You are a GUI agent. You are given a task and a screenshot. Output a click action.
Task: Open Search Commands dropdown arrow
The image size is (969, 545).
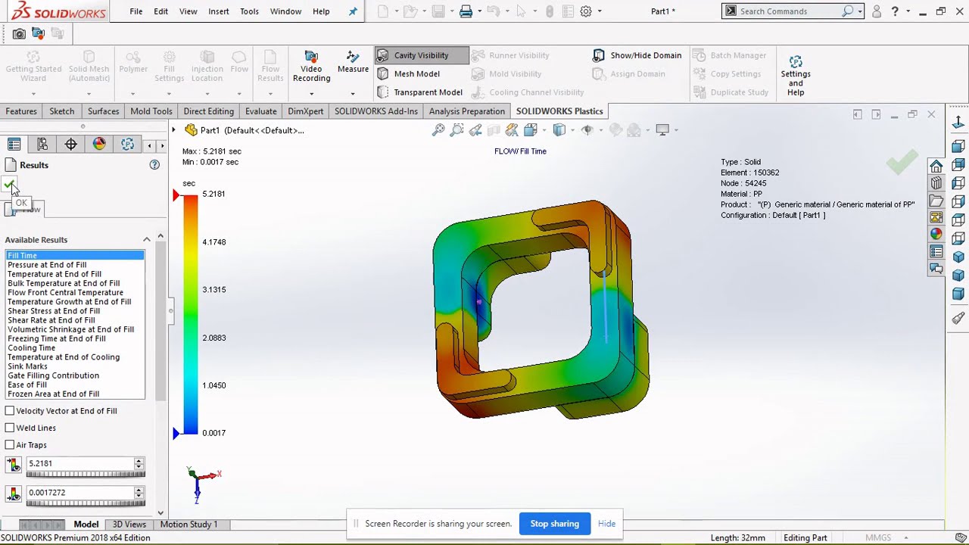pos(860,11)
